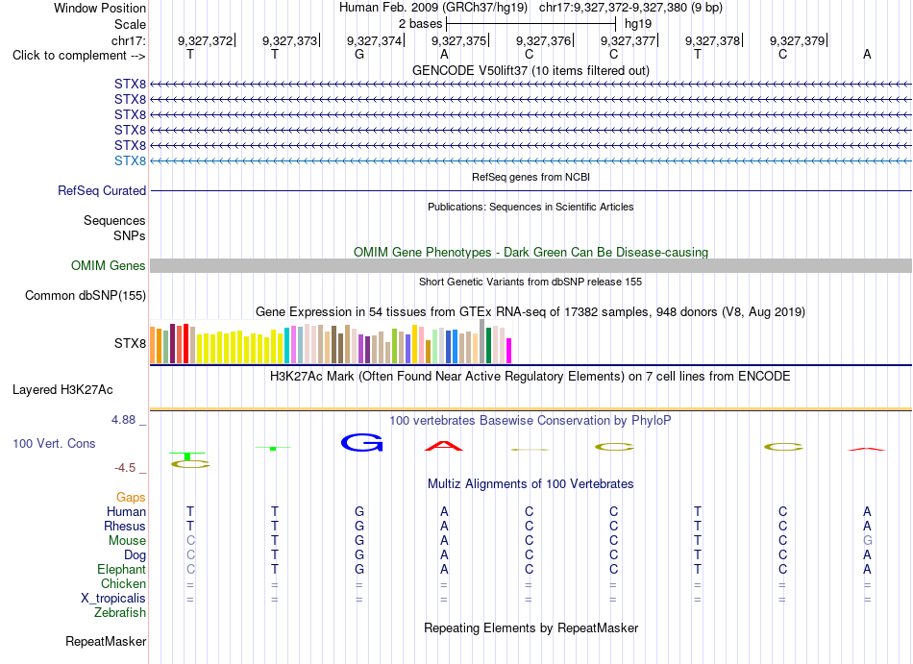This screenshot has height=664, width=913.
Task: Click the RepeatMasker track label
Action: tap(106, 641)
